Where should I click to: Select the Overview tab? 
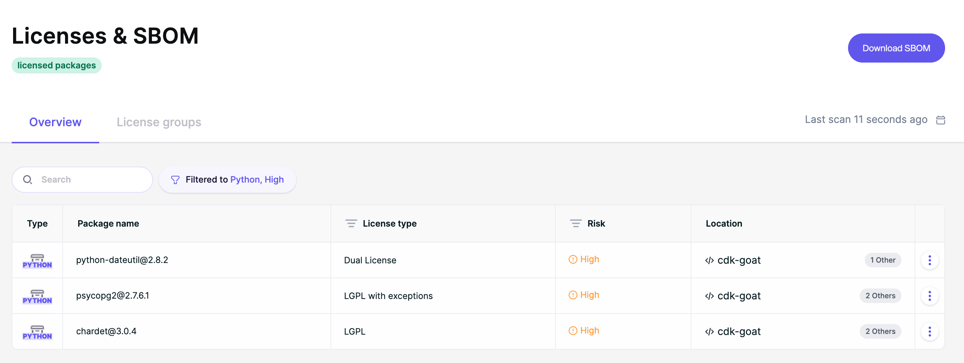click(x=55, y=122)
